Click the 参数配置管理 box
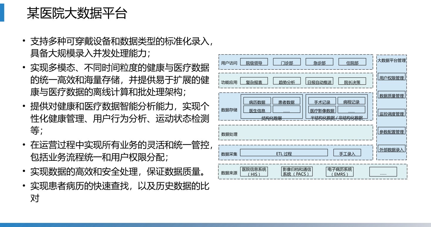 point(392,131)
